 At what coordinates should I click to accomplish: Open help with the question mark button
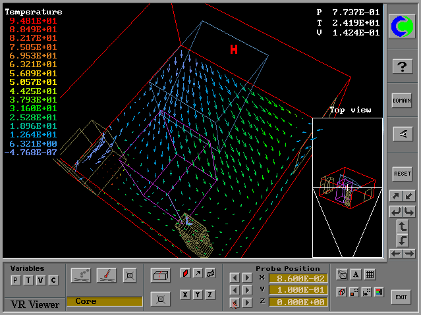[402, 66]
